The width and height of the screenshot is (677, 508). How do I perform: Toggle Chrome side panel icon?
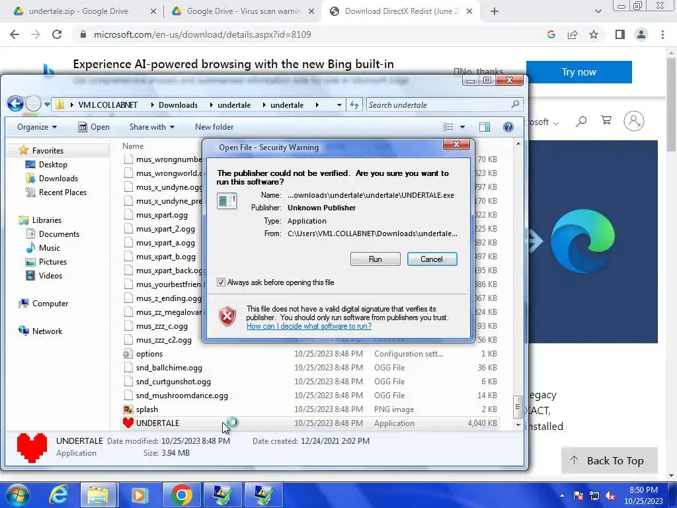[620, 34]
